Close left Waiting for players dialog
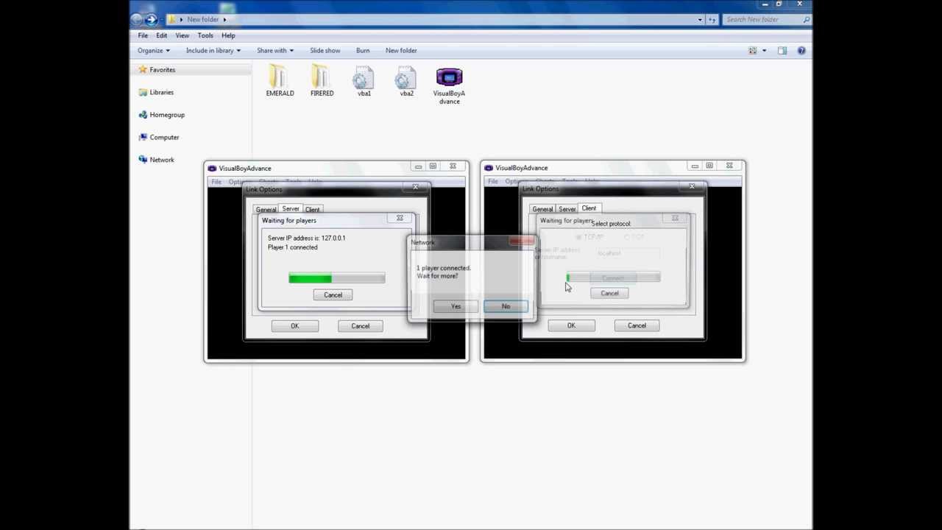Screen dimensions: 942x530 point(400,218)
